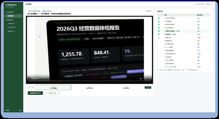Click the logout text at sidebar bottom right
Image resolution: width=219 pixels, height=119 pixels.
coord(20,110)
